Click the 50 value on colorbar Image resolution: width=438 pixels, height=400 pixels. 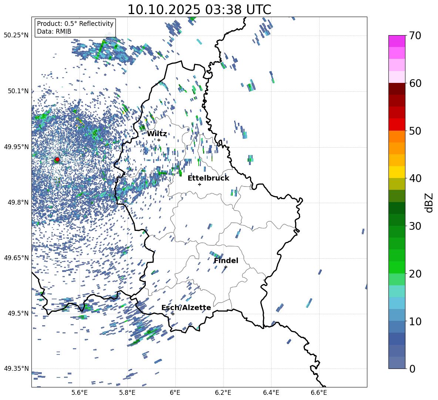[x=415, y=131]
